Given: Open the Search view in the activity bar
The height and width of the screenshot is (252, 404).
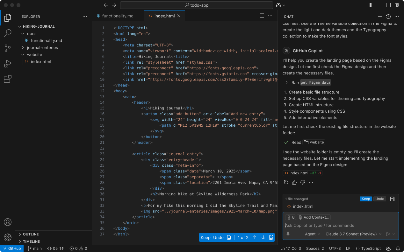Looking at the screenshot, I should click(x=8, y=33).
